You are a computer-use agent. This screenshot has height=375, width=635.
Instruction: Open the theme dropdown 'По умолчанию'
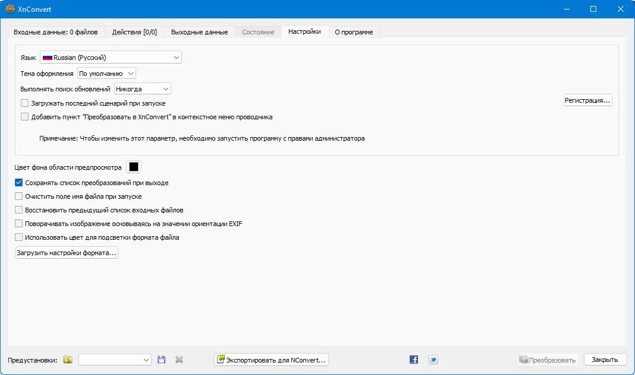point(106,74)
